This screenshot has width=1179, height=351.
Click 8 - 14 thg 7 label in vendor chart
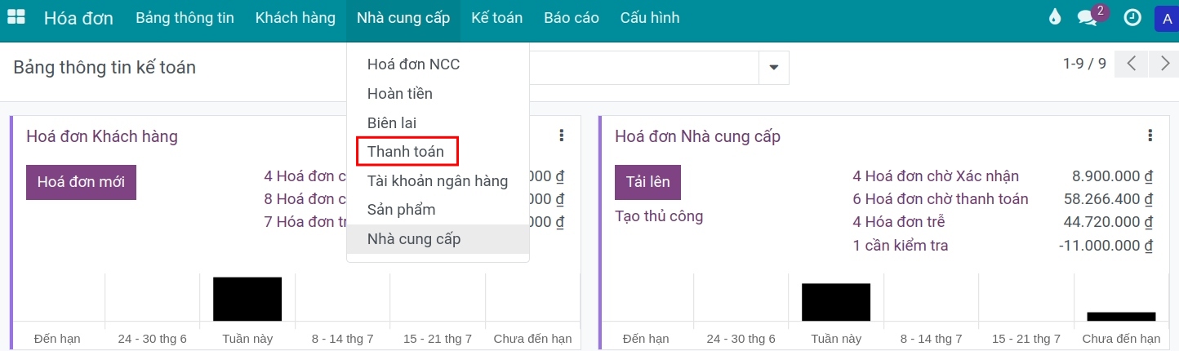point(931,338)
